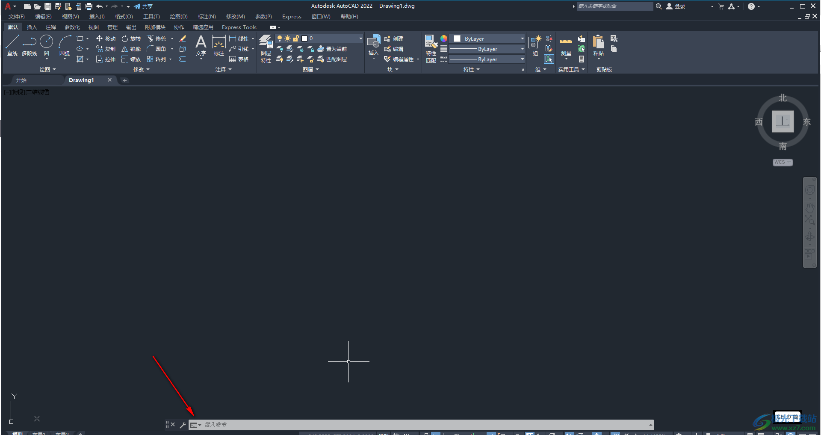821x435 pixels.
Task: Click the object color wheel swatch
Action: point(444,38)
